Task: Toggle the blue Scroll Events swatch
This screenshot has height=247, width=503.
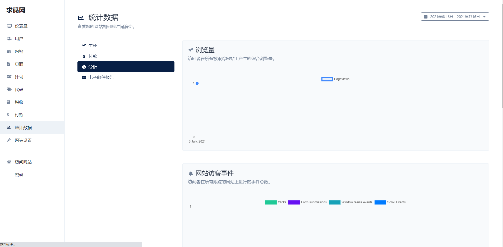Action: (380, 202)
